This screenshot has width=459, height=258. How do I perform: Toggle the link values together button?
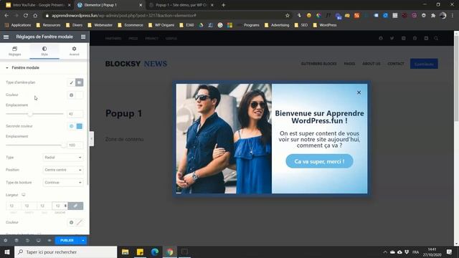click(75, 206)
